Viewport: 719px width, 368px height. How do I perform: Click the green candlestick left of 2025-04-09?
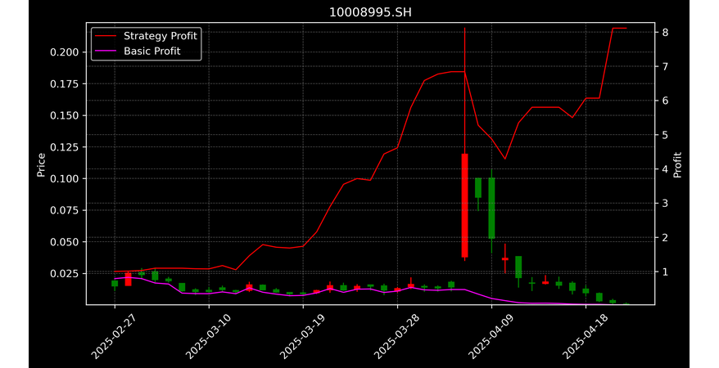pos(478,187)
